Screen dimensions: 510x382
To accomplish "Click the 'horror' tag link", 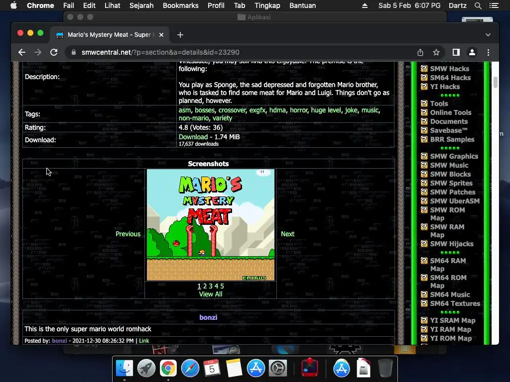I will pos(299,110).
